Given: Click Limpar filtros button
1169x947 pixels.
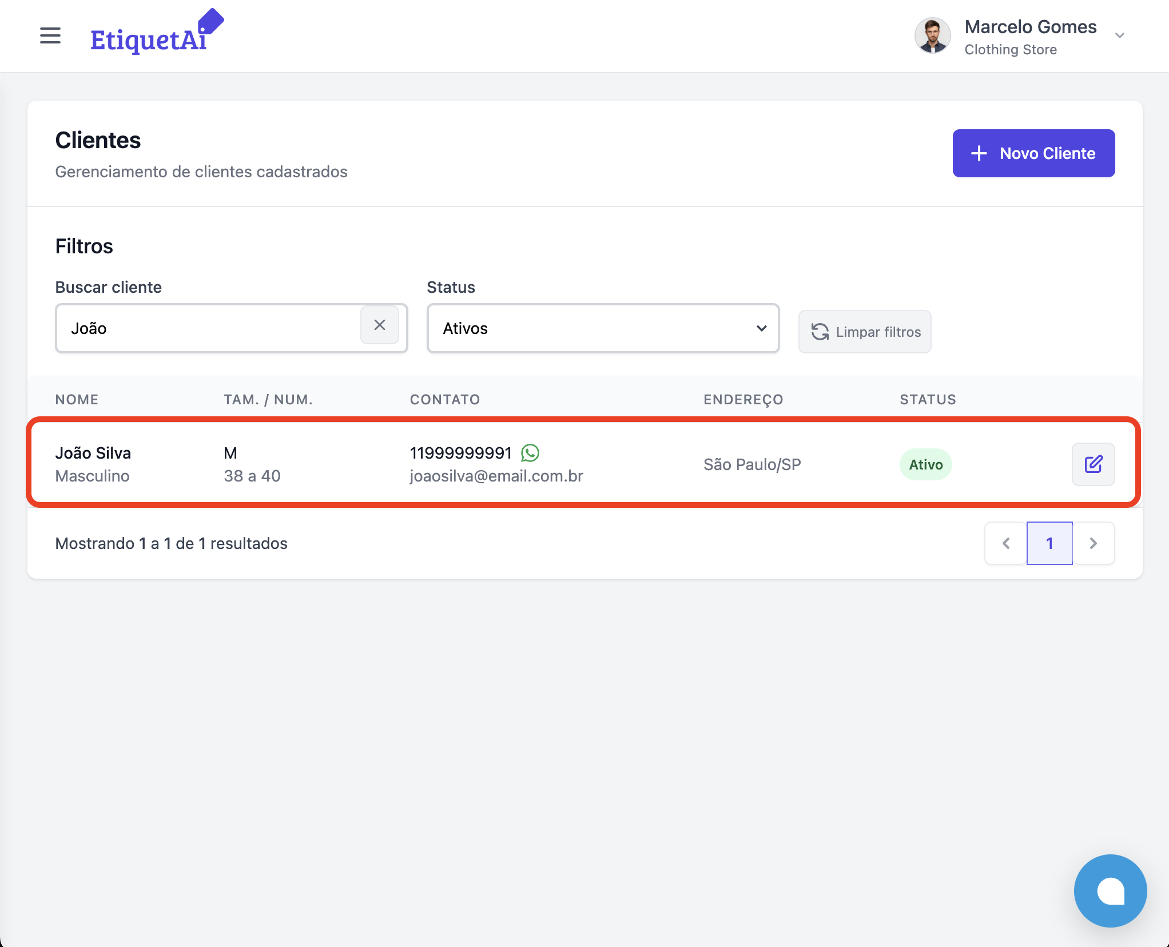Looking at the screenshot, I should pyautogui.click(x=864, y=332).
